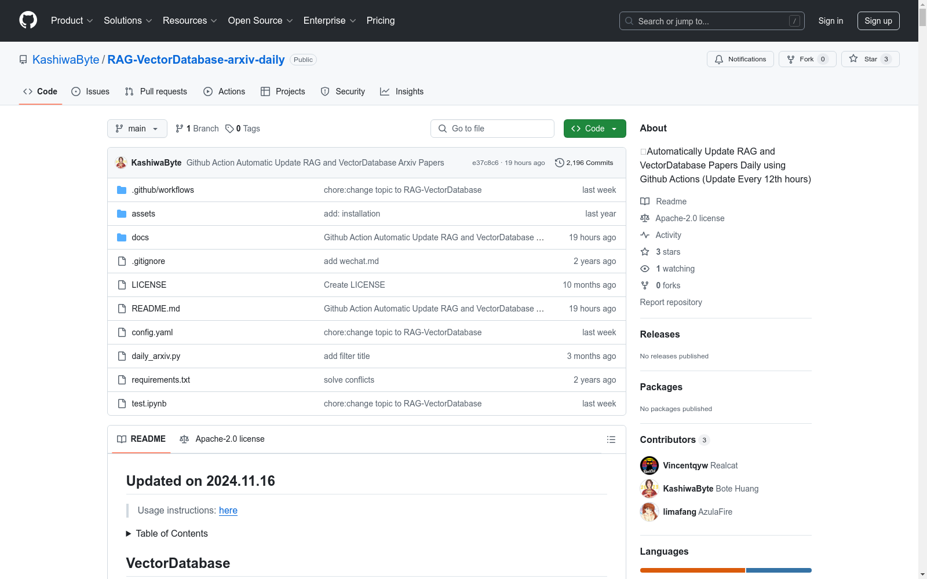The height and width of the screenshot is (579, 927).
Task: Select the Apache-2.0 license tab in README
Action: pos(222,439)
